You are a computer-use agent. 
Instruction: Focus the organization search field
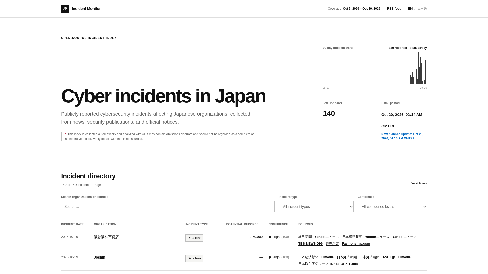click(x=168, y=207)
